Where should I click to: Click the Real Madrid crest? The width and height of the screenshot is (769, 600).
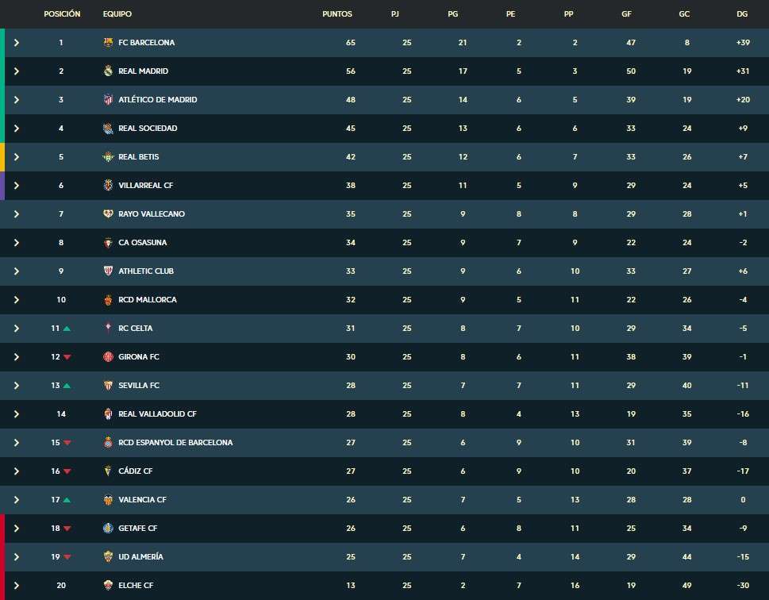(x=108, y=71)
